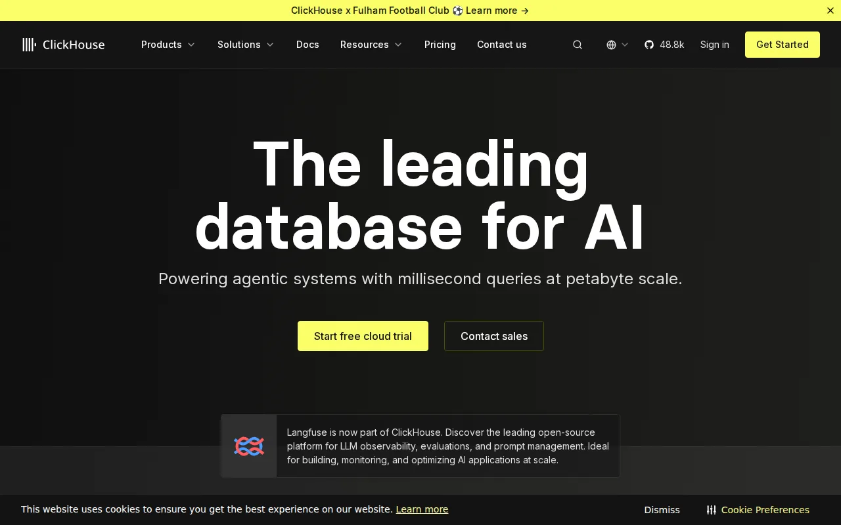
Task: Expand the Solutions menu chevron
Action: [270, 45]
